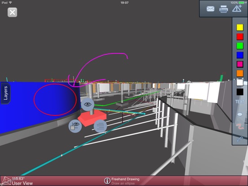The width and height of the screenshot is (248, 186).
Task: Open the User View selector
Action: 22,183
